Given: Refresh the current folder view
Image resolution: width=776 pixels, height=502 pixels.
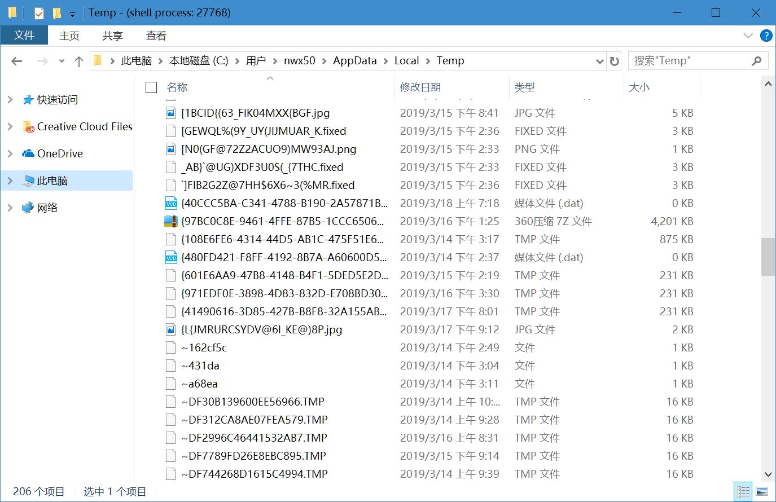Looking at the screenshot, I should click(x=615, y=61).
